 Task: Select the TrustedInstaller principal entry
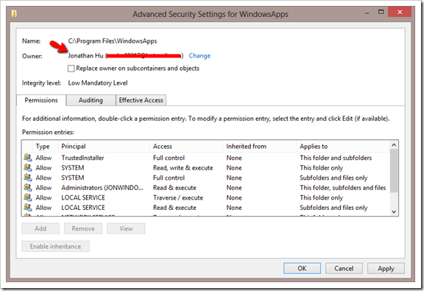click(x=82, y=158)
